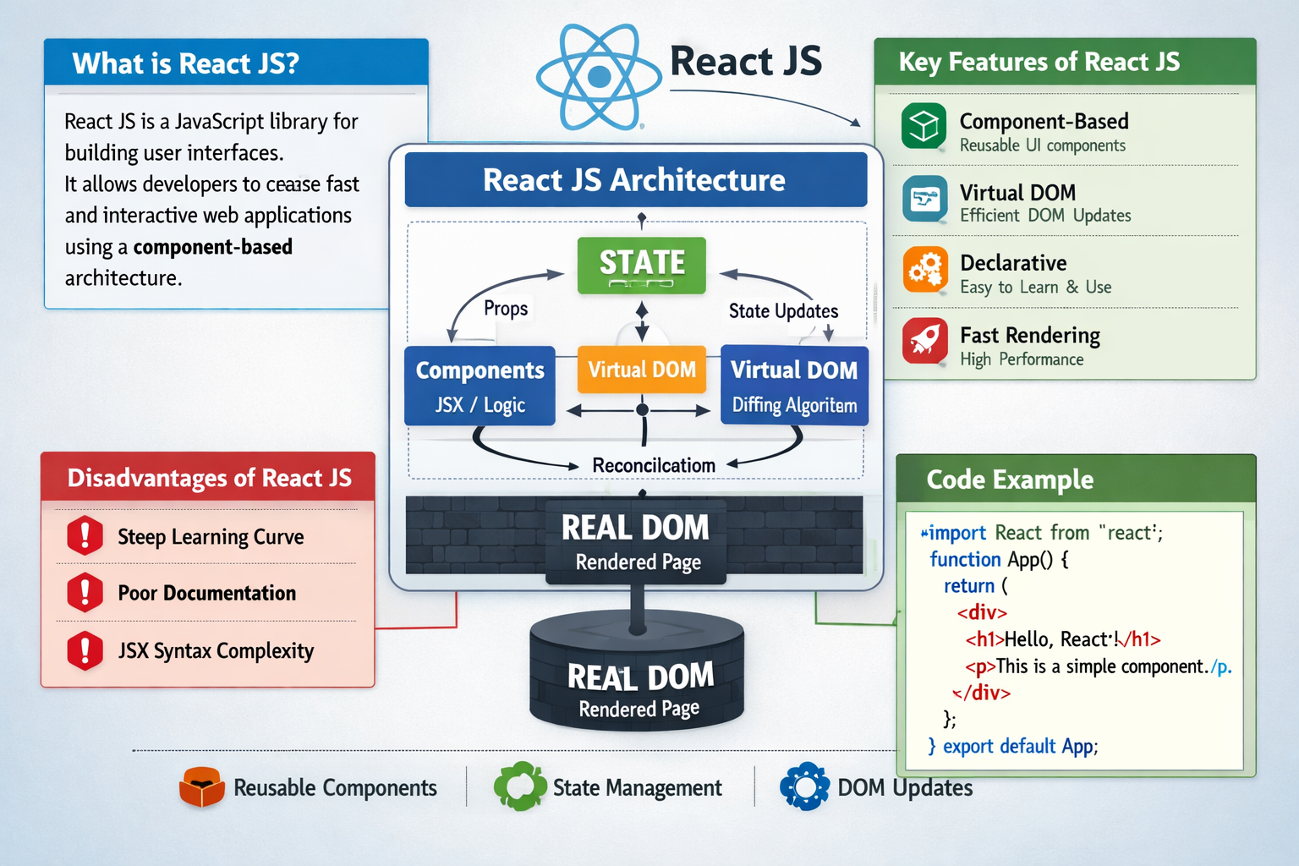Click the function App() code line
The height and width of the screenshot is (866, 1299).
(x=999, y=560)
